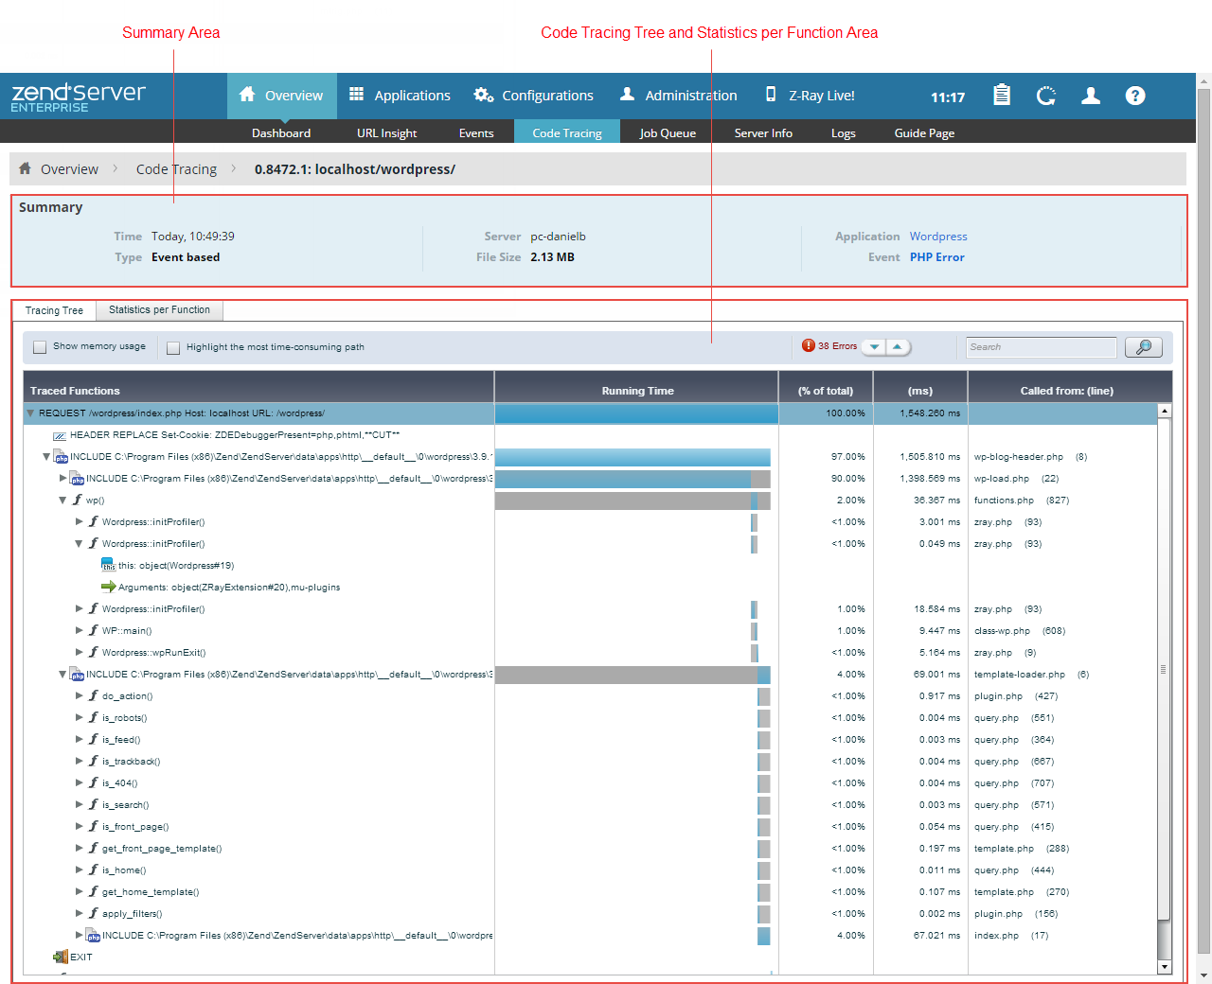This screenshot has height=984, width=1212.
Task: Open the user account icon
Action: (x=1091, y=96)
